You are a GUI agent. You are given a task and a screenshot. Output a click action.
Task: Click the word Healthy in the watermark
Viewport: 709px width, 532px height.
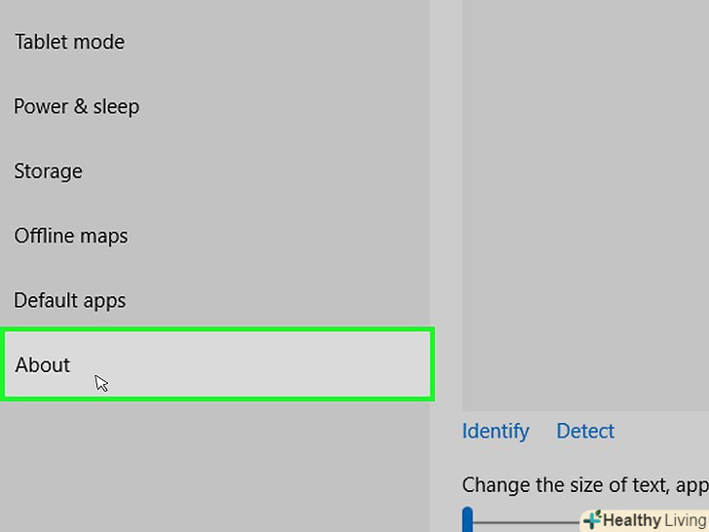coord(631,520)
